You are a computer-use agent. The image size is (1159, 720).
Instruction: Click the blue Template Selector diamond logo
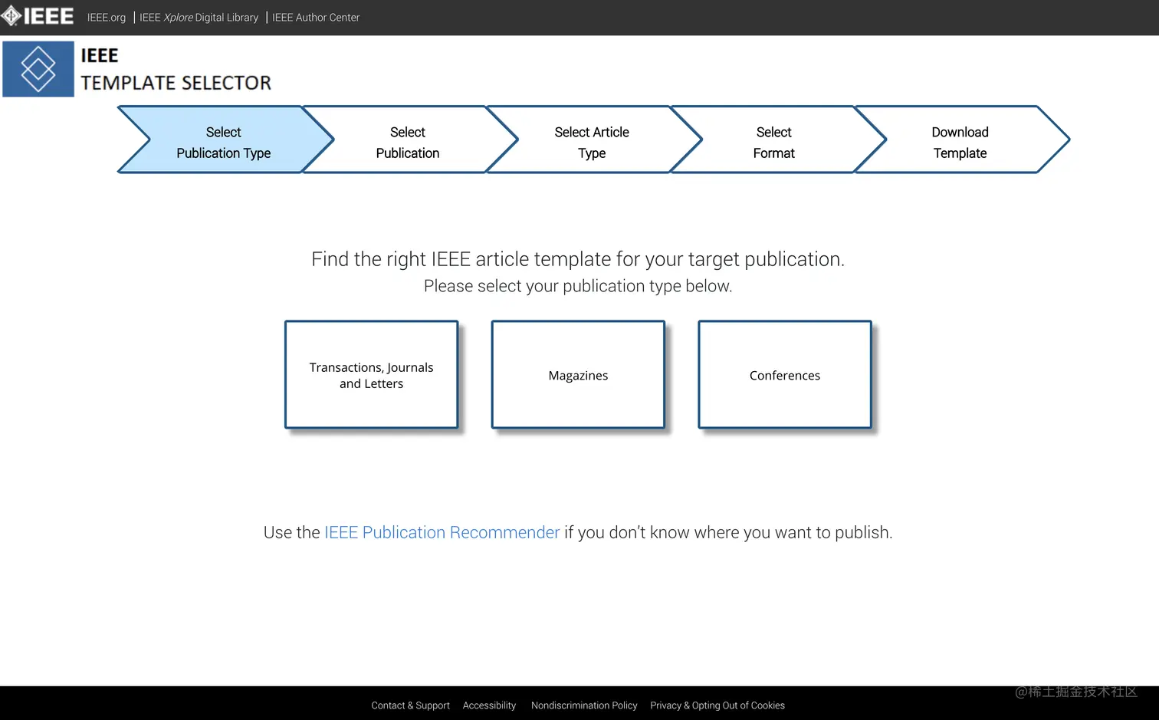point(38,69)
